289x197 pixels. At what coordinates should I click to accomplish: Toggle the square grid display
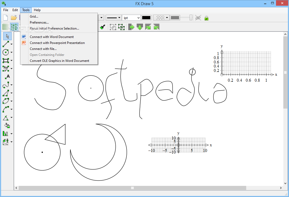click(x=5, y=27)
